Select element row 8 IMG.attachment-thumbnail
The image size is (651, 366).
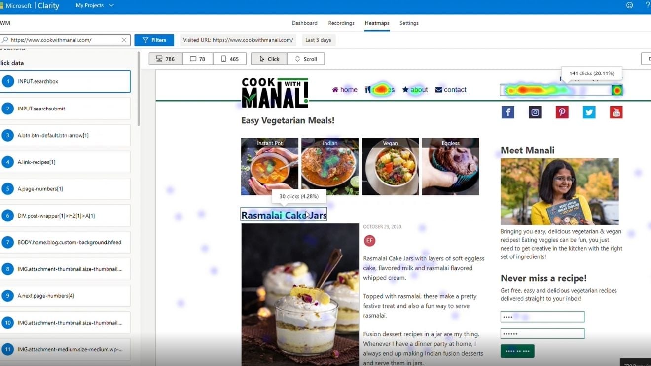[65, 269]
